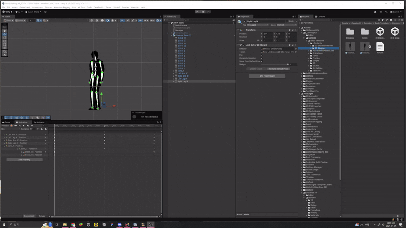The height and width of the screenshot is (228, 406).
Task: Open the Scene camera settings dropdown
Action: point(152,20)
